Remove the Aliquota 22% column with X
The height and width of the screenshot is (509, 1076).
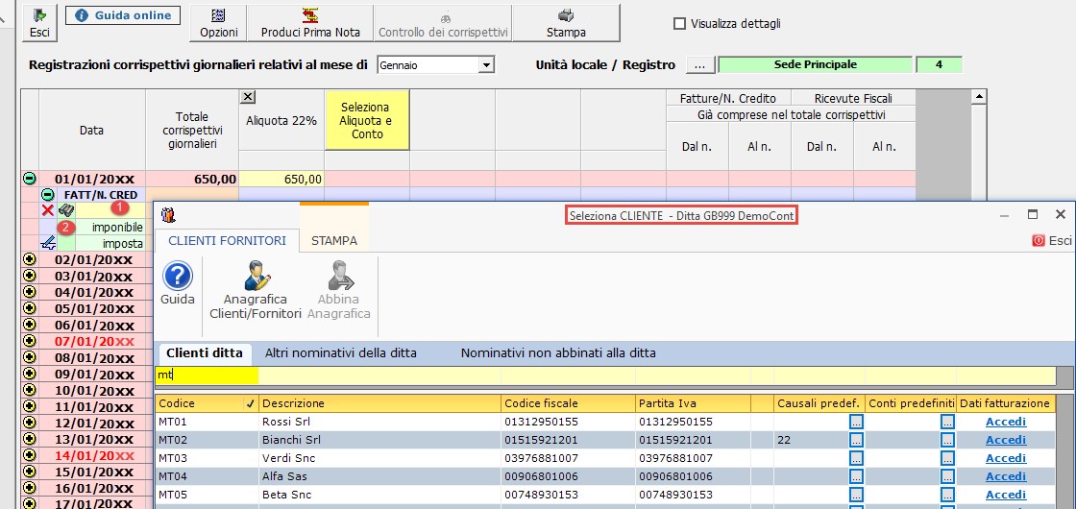249,97
